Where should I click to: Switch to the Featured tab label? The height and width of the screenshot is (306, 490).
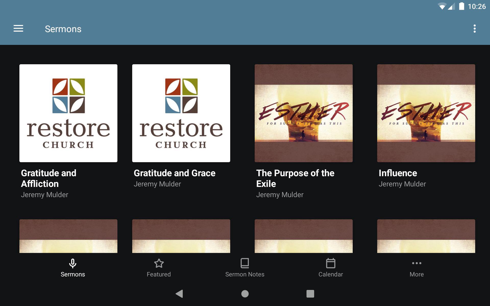pos(159,274)
